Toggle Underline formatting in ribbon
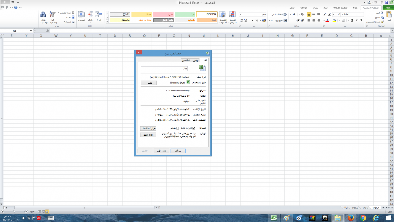The width and height of the screenshot is (394, 222). click(x=351, y=21)
